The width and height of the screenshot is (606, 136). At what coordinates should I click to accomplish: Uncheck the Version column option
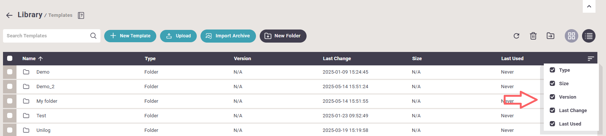point(552,97)
